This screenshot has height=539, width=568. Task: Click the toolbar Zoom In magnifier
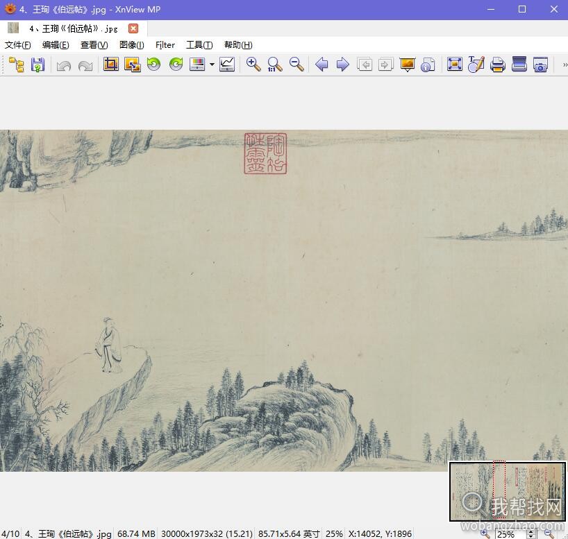pyautogui.click(x=253, y=65)
